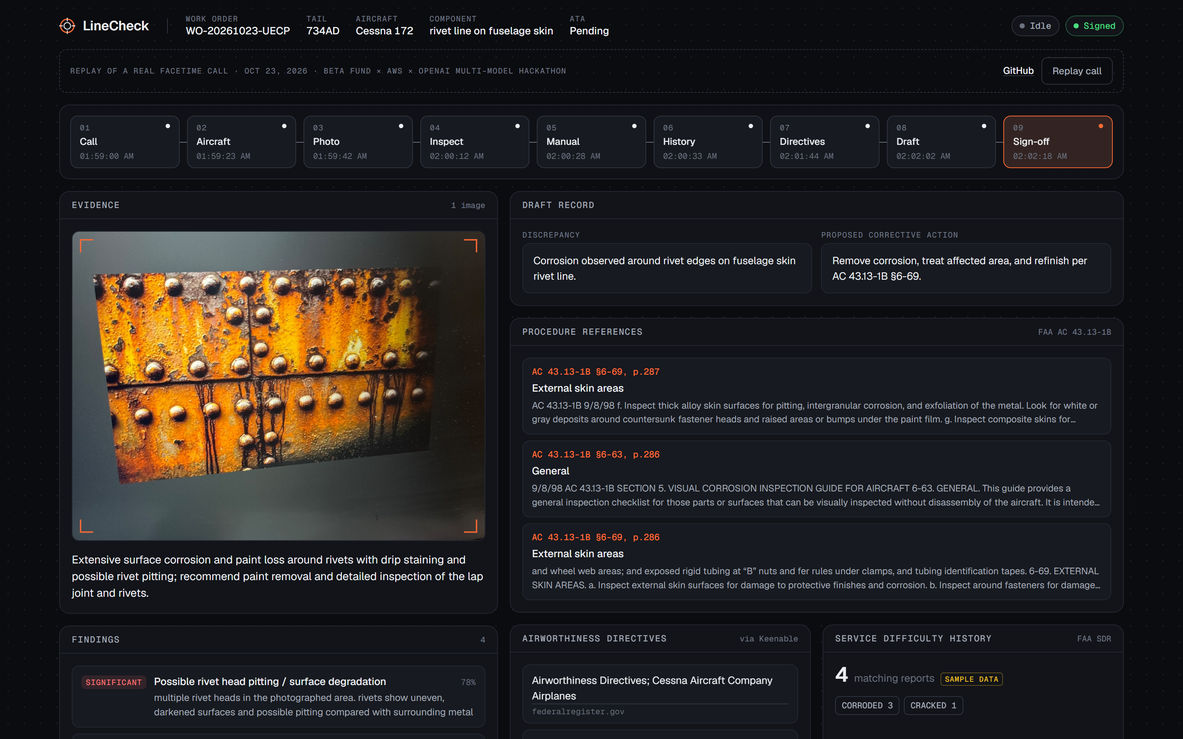Click the ATA Pending value
This screenshot has width=1183, height=739.
589,31
